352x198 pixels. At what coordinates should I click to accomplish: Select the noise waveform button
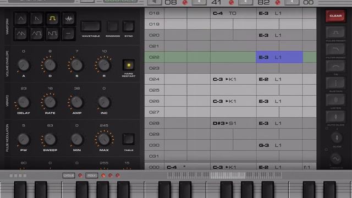(68, 19)
